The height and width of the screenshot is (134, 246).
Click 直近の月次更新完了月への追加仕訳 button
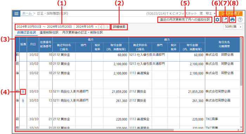pos(185,20)
